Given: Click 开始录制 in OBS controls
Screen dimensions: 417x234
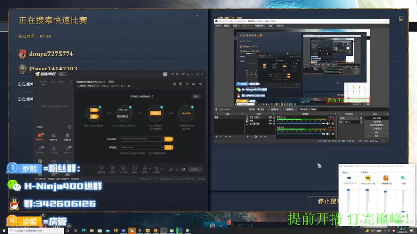Looking at the screenshot, I should [377, 122].
